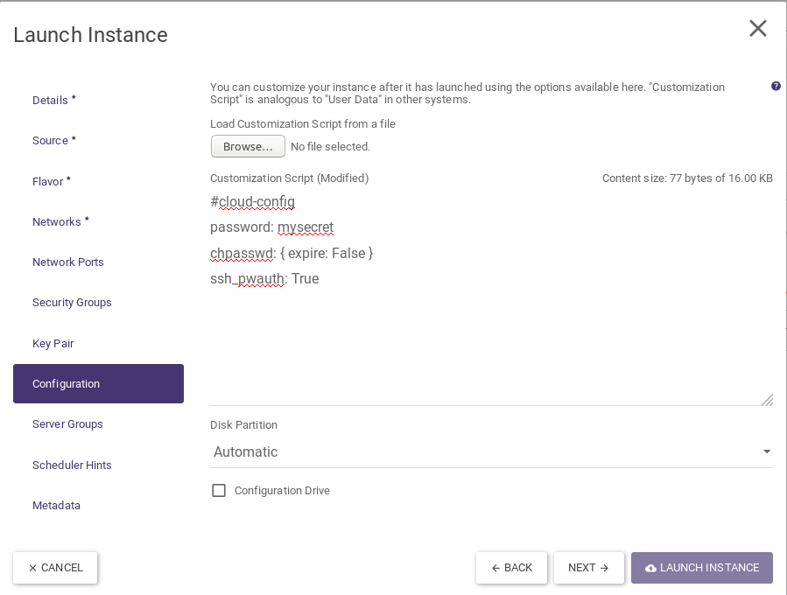Enable the Configuration Drive checkbox
This screenshot has height=595, width=787.
click(x=219, y=491)
